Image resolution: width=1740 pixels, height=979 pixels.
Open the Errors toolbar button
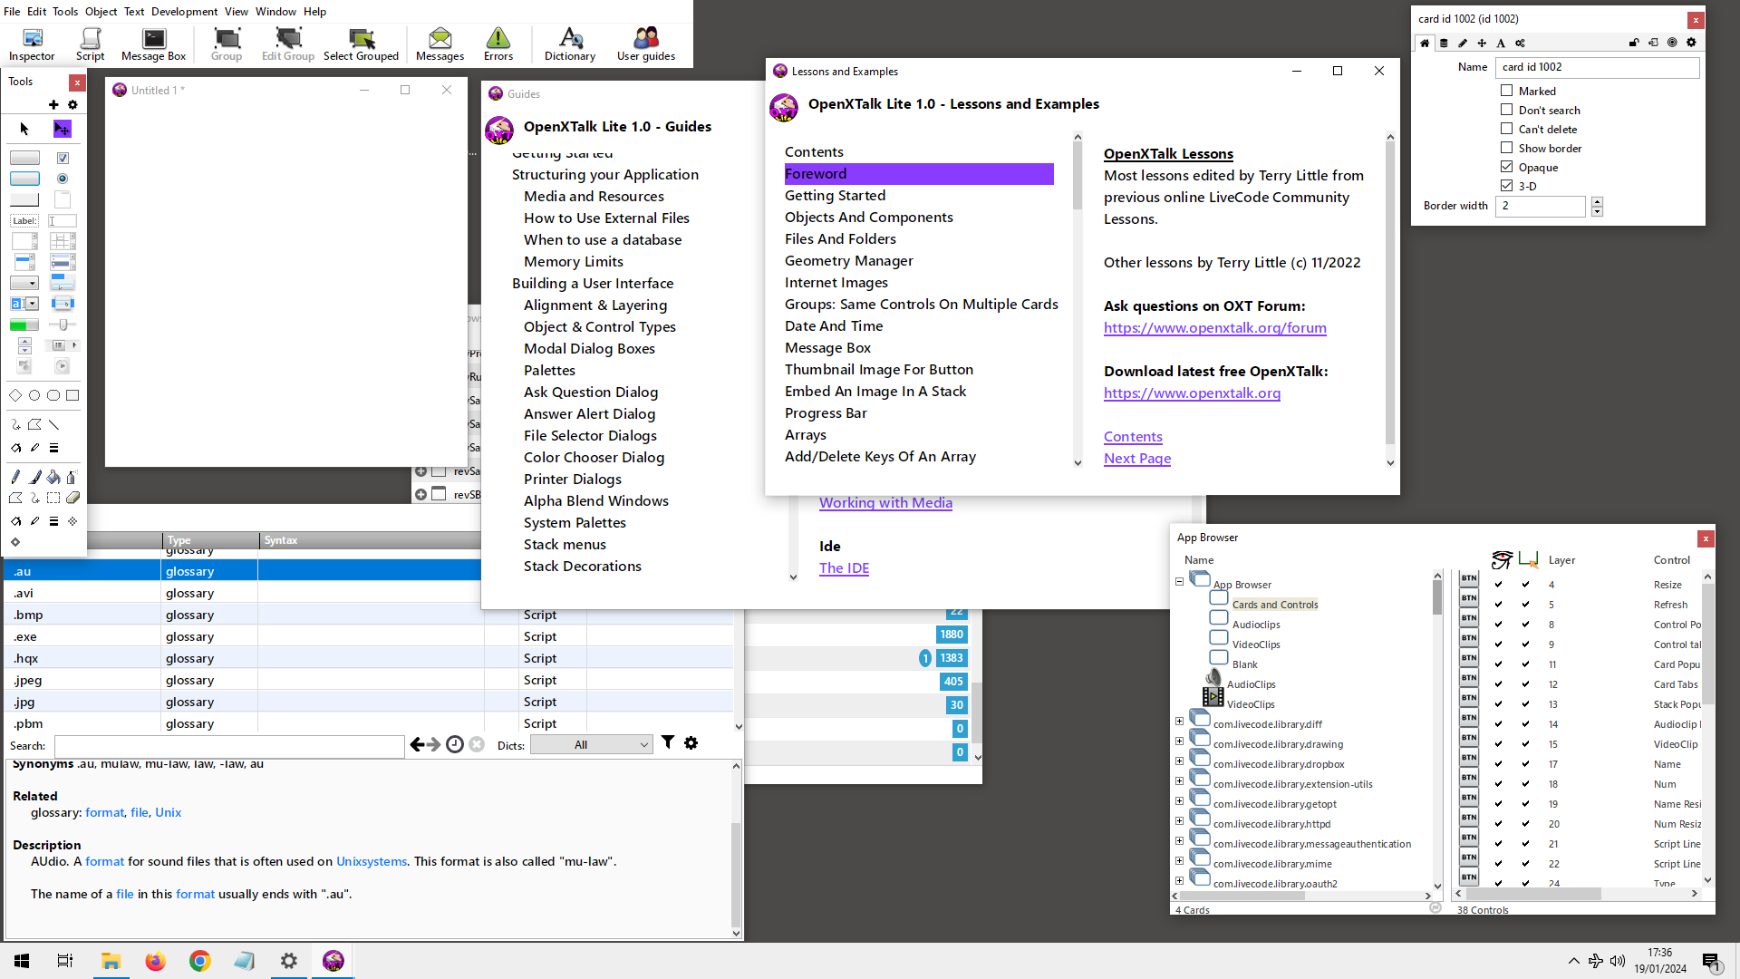click(x=498, y=44)
